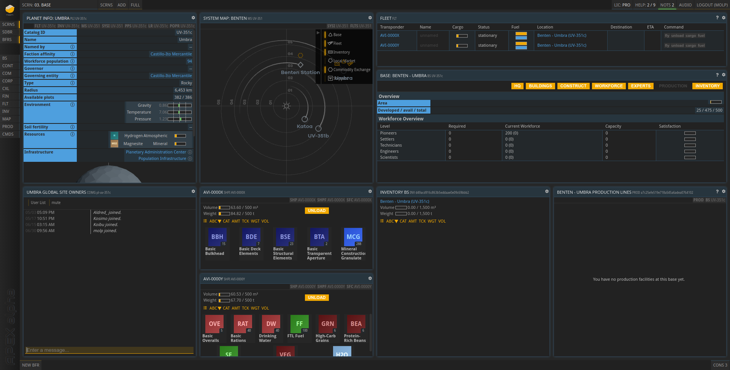Screen dimensions: 730x370
Task: Select the FF FTL Fuel material icon
Action: (x=299, y=324)
